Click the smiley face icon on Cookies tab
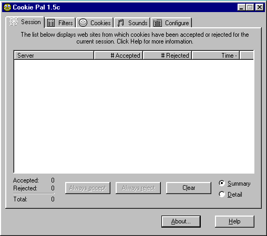This screenshot has height=236, width=267. (83, 23)
